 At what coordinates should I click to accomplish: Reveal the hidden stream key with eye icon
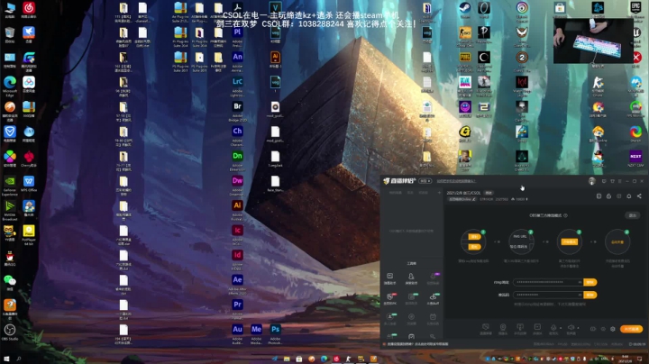click(x=580, y=295)
